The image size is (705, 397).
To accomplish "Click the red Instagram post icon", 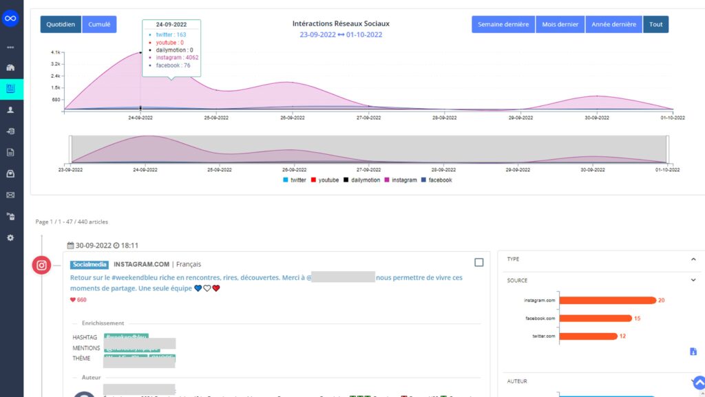I will (x=42, y=266).
